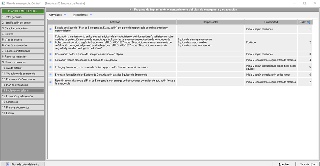The height and width of the screenshot is (166, 320).
Task: Click order number 1 cell
Action: tap(305, 29)
